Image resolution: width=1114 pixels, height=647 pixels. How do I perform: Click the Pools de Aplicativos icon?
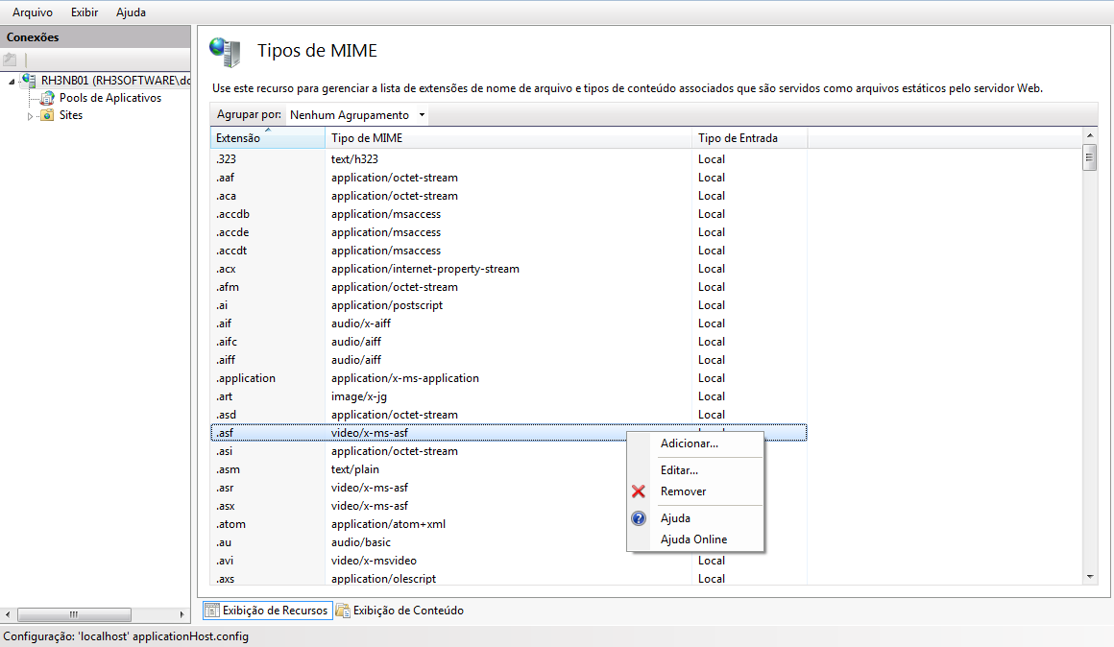click(46, 98)
